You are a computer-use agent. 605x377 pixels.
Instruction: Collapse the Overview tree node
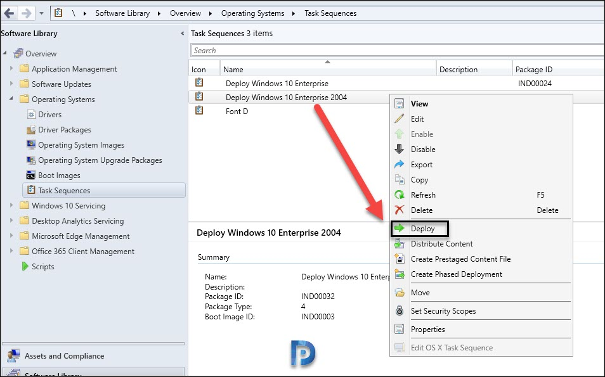(4, 53)
